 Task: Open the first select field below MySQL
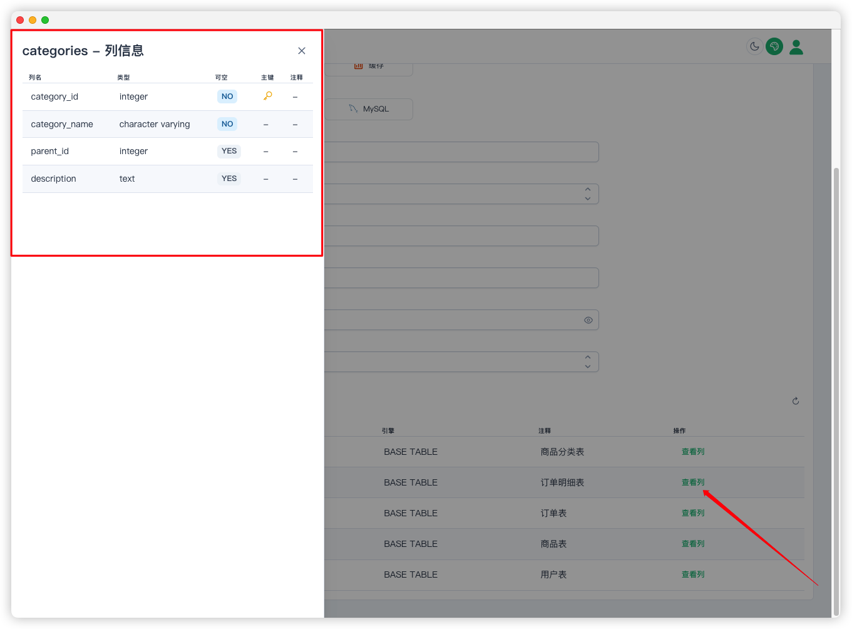[461, 194]
